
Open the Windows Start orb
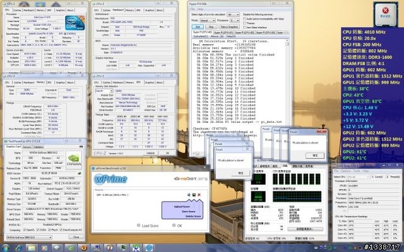click(6, 248)
